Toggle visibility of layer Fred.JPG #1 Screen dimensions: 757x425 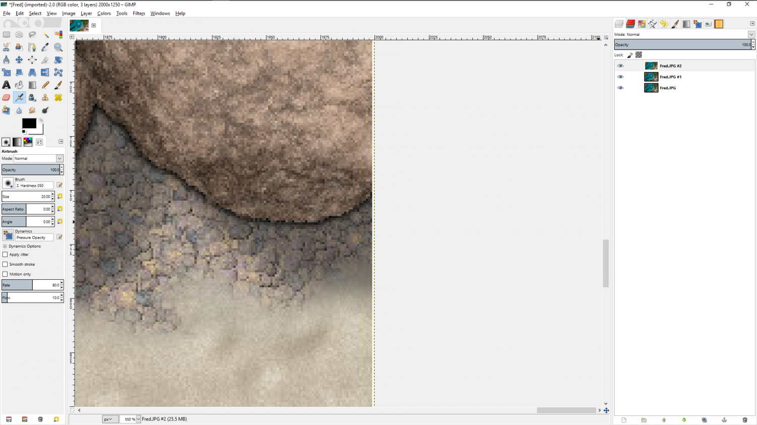(620, 77)
